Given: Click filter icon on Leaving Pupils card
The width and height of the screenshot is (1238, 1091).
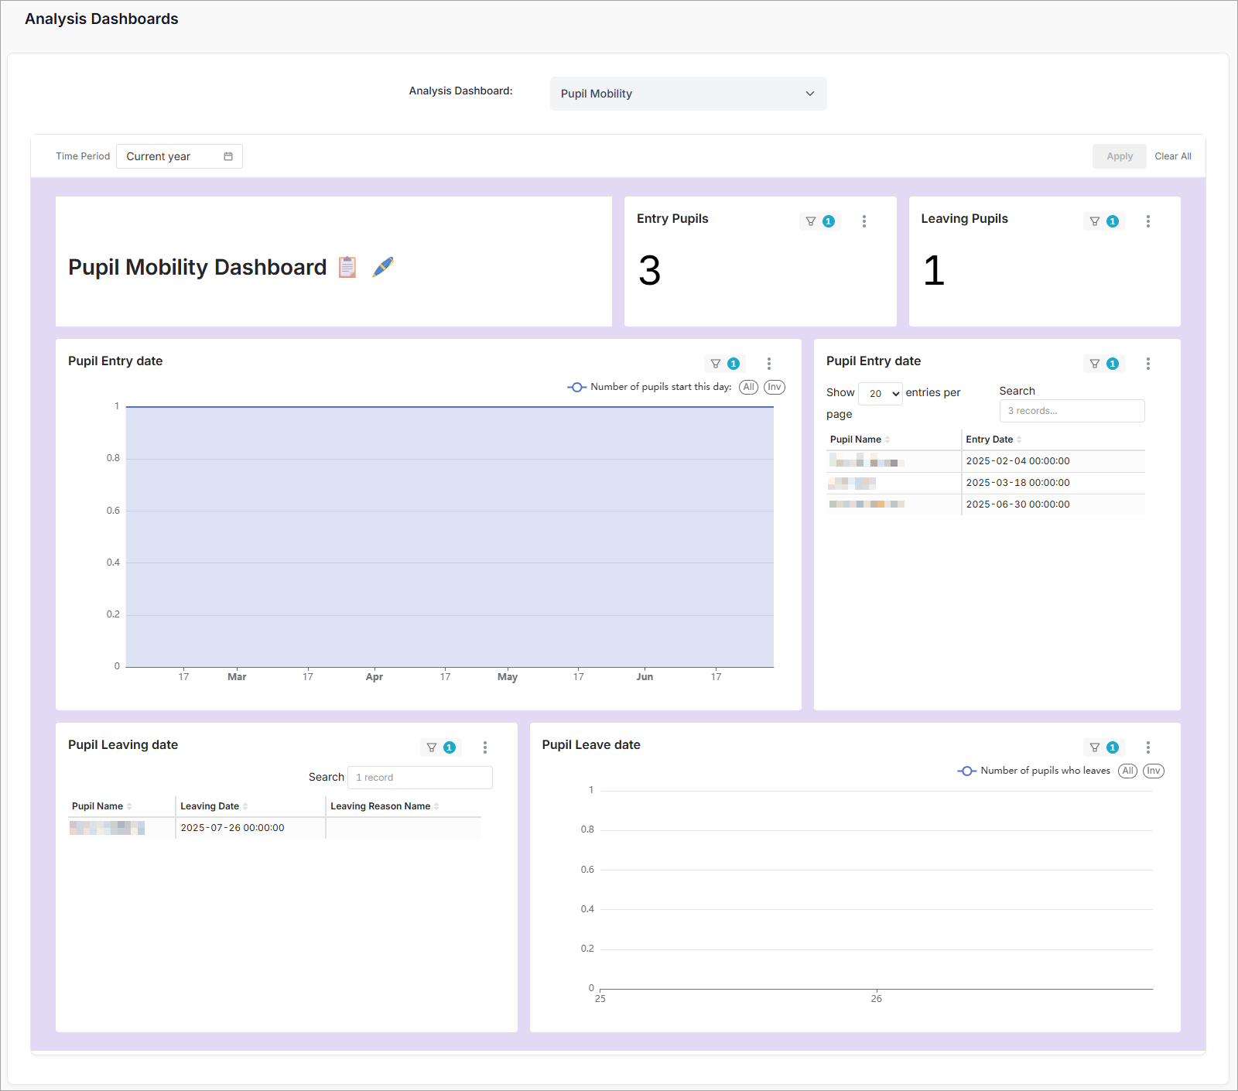Looking at the screenshot, I should coord(1095,221).
